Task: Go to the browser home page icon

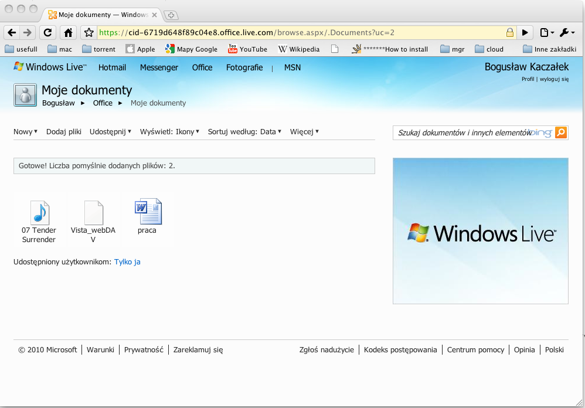Action: coord(68,33)
